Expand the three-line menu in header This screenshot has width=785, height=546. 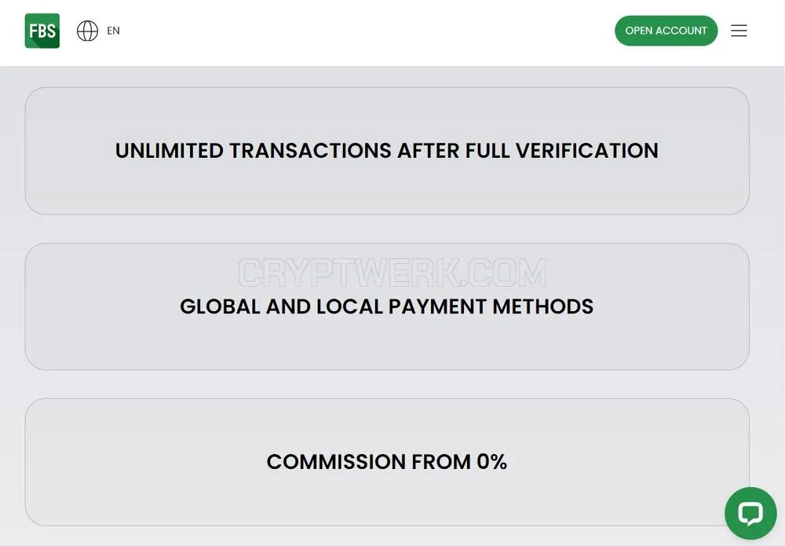(739, 31)
